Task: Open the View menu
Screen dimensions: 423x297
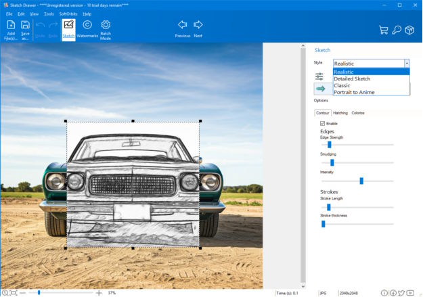Action: tap(35, 14)
